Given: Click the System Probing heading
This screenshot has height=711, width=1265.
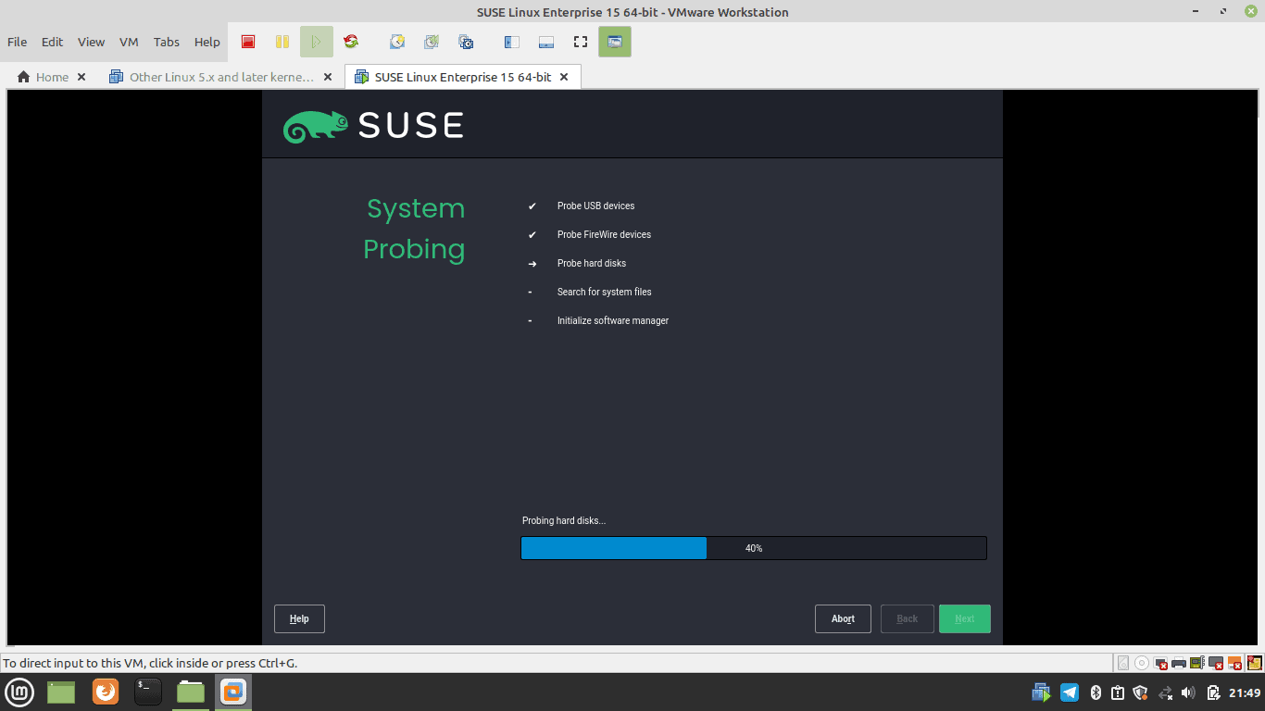Looking at the screenshot, I should click(x=414, y=229).
